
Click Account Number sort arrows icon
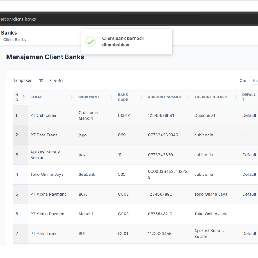point(188,97)
